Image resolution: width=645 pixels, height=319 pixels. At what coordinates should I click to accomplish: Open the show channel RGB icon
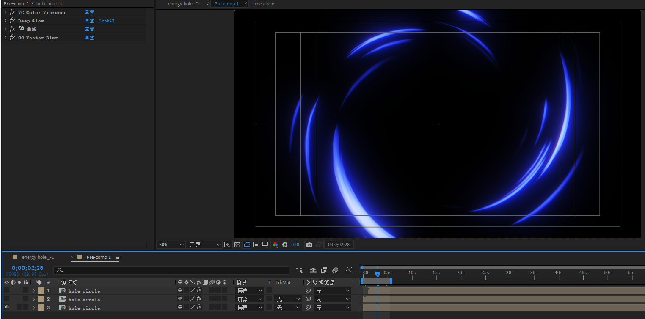[276, 245]
